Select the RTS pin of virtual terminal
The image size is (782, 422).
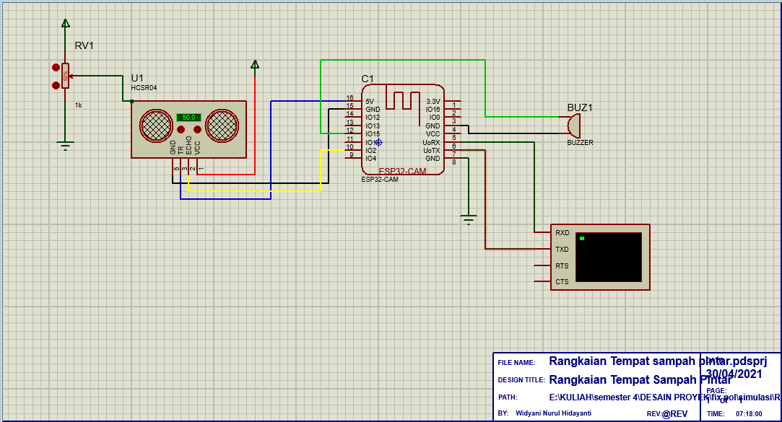pyautogui.click(x=562, y=266)
